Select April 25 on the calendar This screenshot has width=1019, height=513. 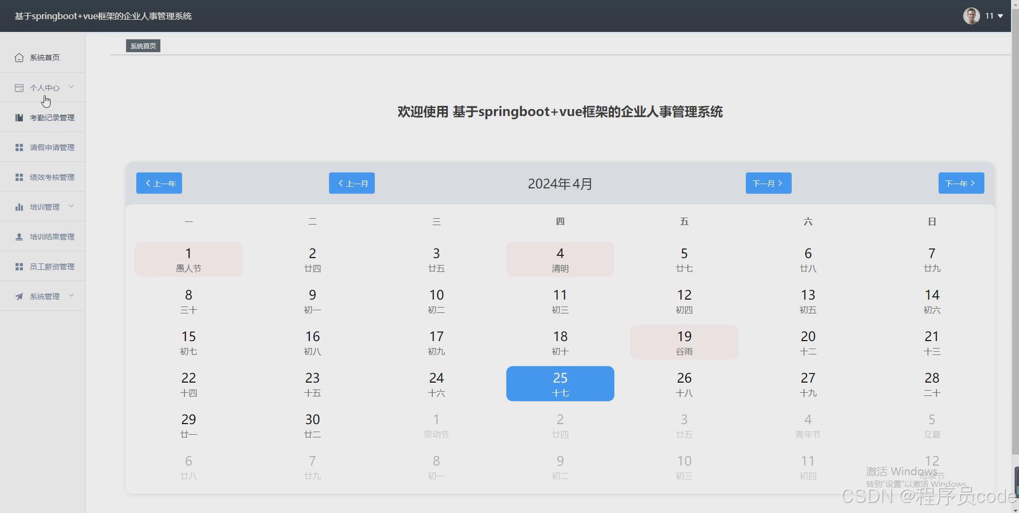click(560, 383)
